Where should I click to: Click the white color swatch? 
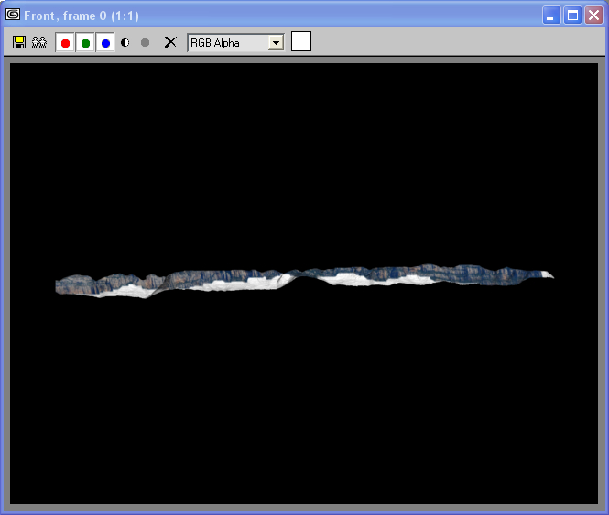coord(301,41)
